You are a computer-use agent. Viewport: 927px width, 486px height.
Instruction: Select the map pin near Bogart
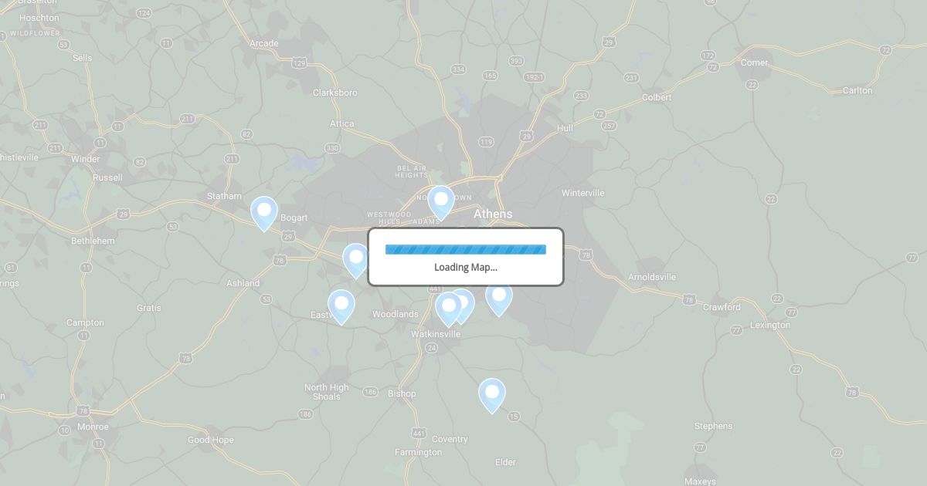tap(264, 214)
